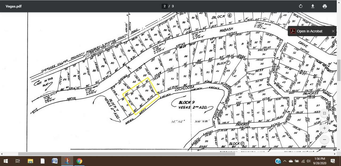The width and height of the screenshot is (341, 166).
Task: Open Microsoft Word from the taskbar
Action: tap(55, 161)
